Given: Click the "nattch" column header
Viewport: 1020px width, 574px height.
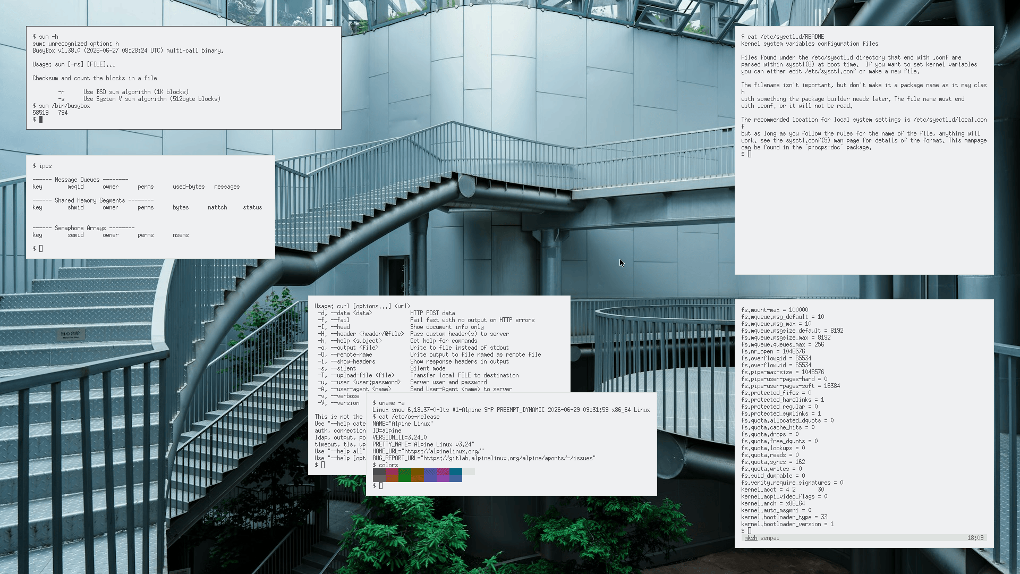Looking at the screenshot, I should tap(217, 207).
